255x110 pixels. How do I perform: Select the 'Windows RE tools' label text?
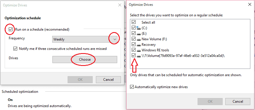tap(155, 50)
